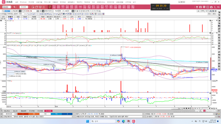Select the vertical line drawing tool
This screenshot has height=124, width=221.
coord(38,14)
